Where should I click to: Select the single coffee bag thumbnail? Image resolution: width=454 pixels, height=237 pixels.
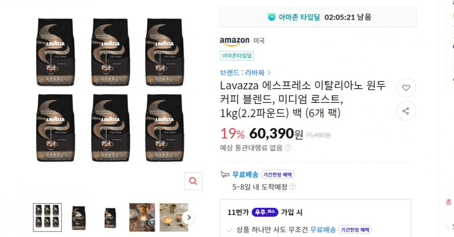(x=79, y=217)
